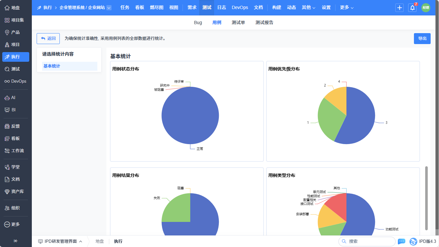The height and width of the screenshot is (247, 439).
Task: Click the 功能测试 label in type chart
Action: (x=392, y=229)
